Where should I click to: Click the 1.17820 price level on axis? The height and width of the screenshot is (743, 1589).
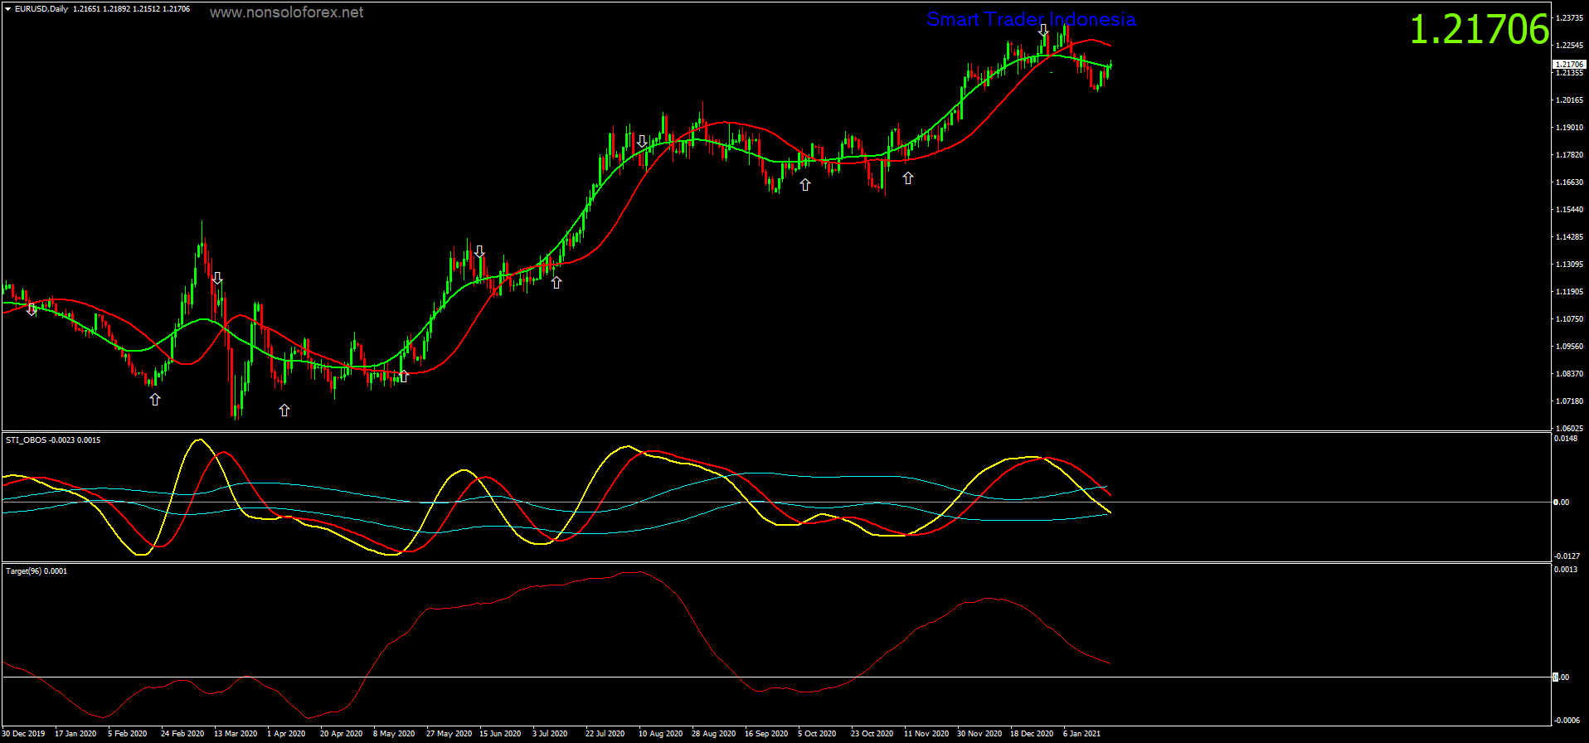(x=1570, y=155)
